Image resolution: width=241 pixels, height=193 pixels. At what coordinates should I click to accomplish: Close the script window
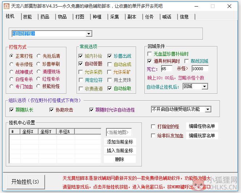point(229,6)
